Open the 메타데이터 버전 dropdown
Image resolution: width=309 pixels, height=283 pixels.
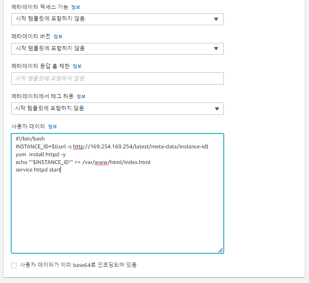[x=117, y=49]
